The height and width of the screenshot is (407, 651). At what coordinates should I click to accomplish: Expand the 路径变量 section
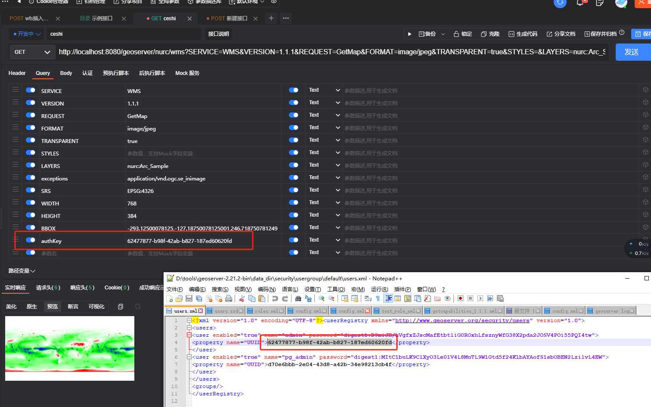(x=22, y=271)
